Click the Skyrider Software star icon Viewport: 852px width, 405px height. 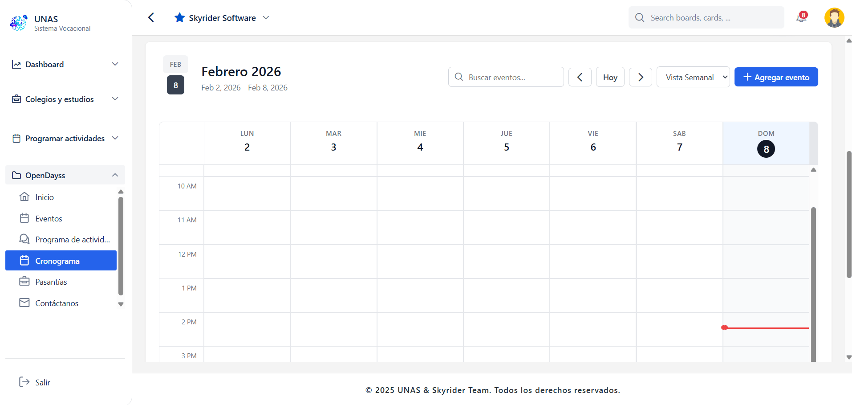tap(179, 18)
